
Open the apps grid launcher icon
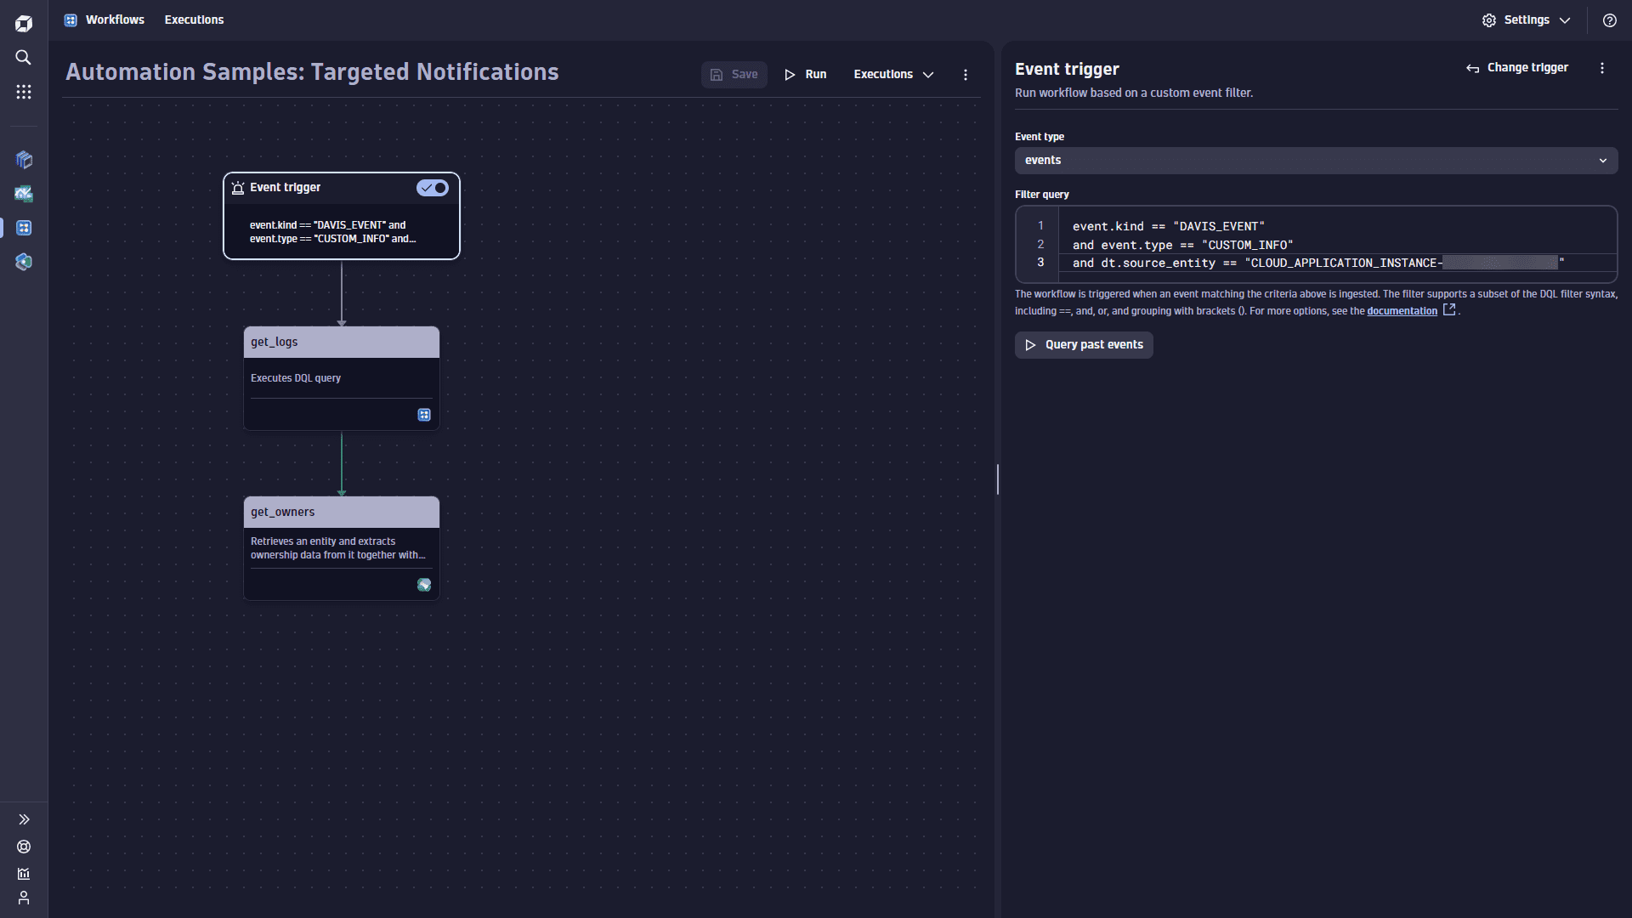(x=24, y=92)
